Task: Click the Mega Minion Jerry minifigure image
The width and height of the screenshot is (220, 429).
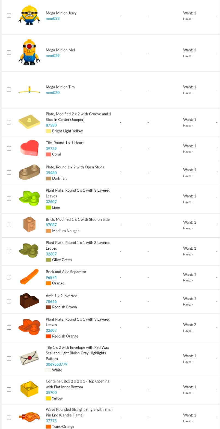Action: click(x=29, y=16)
